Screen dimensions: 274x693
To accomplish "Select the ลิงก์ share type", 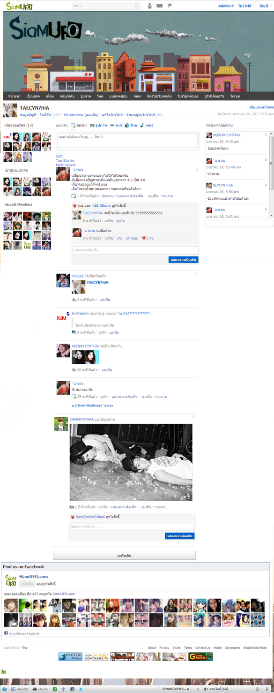I will 116,126.
